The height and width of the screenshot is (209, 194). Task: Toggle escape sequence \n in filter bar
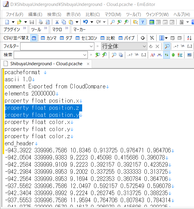click(x=182, y=46)
